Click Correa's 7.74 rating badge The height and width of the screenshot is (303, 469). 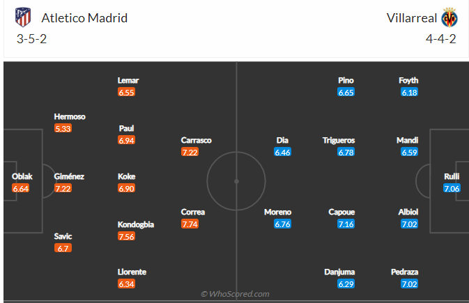pyautogui.click(x=190, y=224)
